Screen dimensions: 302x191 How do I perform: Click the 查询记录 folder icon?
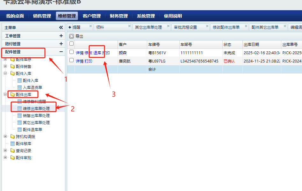12,151
